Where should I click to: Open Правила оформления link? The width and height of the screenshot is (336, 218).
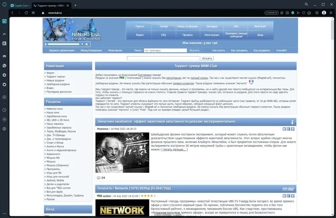pyautogui.click(x=61, y=50)
